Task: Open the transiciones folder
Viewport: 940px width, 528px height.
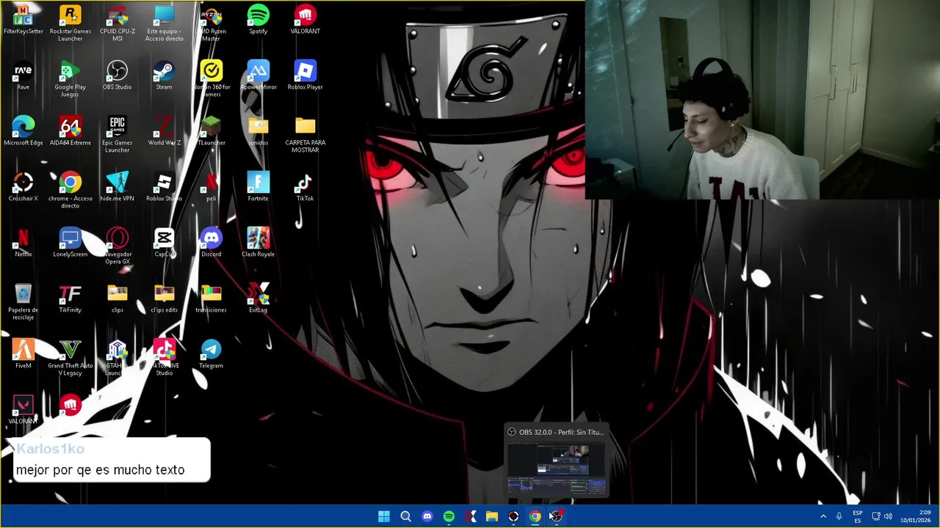Action: pos(211,298)
